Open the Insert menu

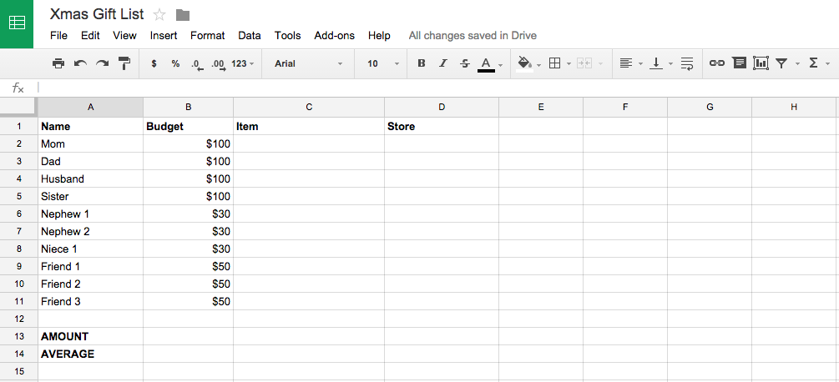coord(164,36)
